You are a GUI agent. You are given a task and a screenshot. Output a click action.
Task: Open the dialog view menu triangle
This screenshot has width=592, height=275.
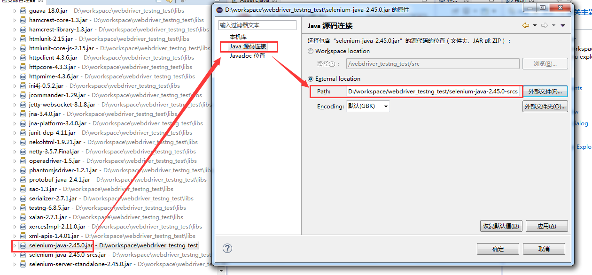pyautogui.click(x=563, y=25)
